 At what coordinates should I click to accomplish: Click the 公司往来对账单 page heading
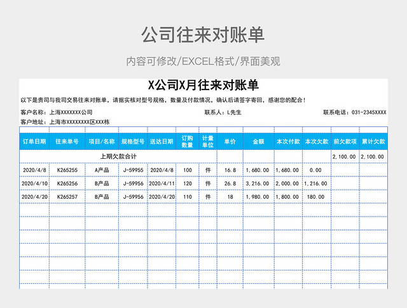click(x=203, y=35)
